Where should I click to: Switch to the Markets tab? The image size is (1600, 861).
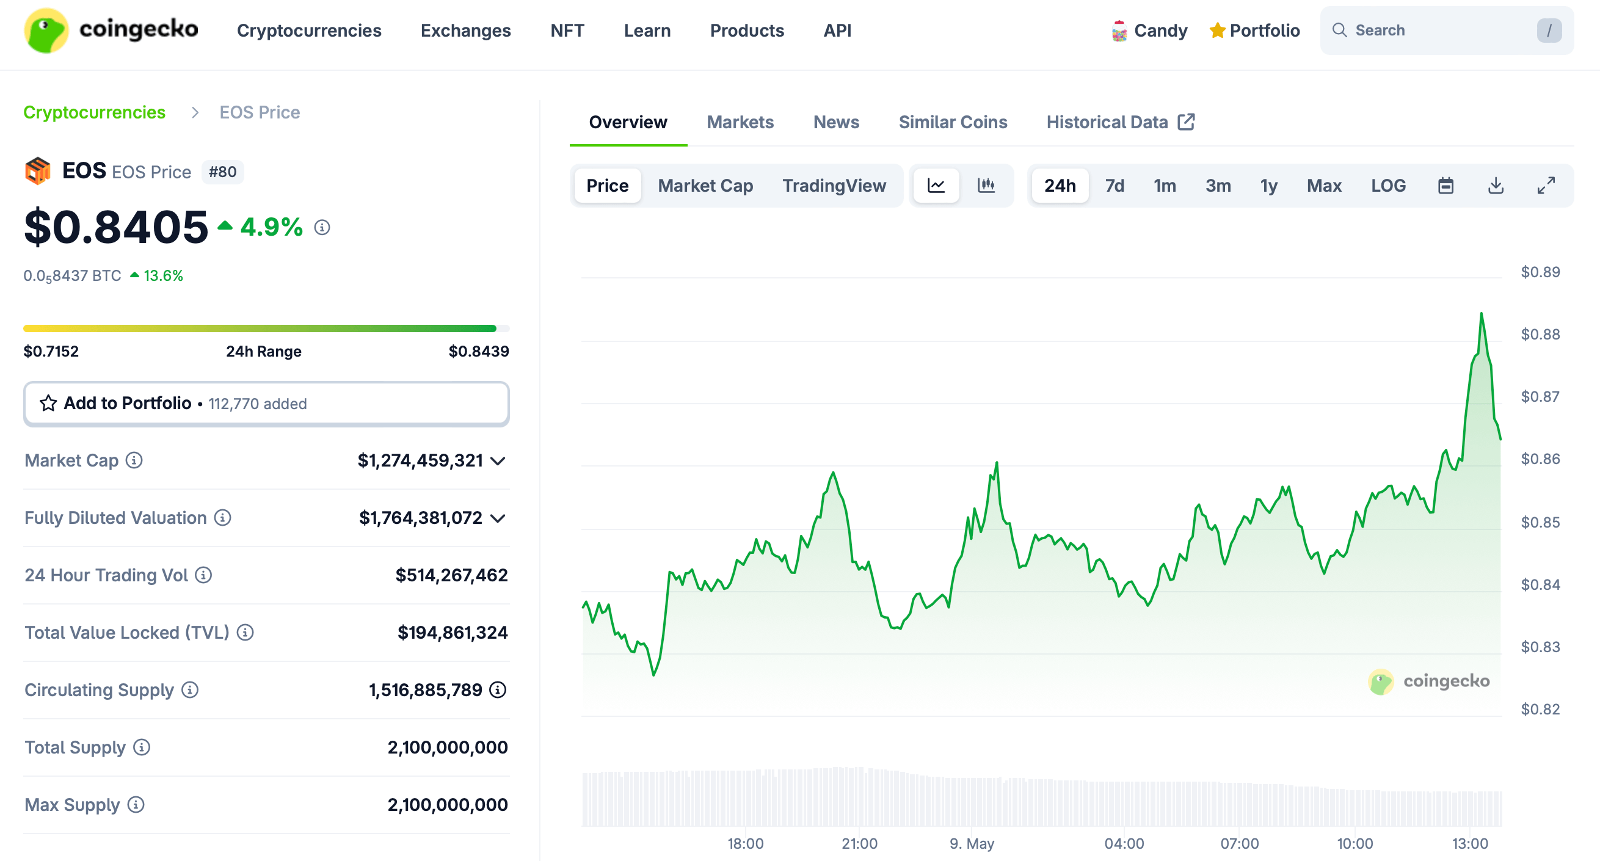tap(740, 121)
